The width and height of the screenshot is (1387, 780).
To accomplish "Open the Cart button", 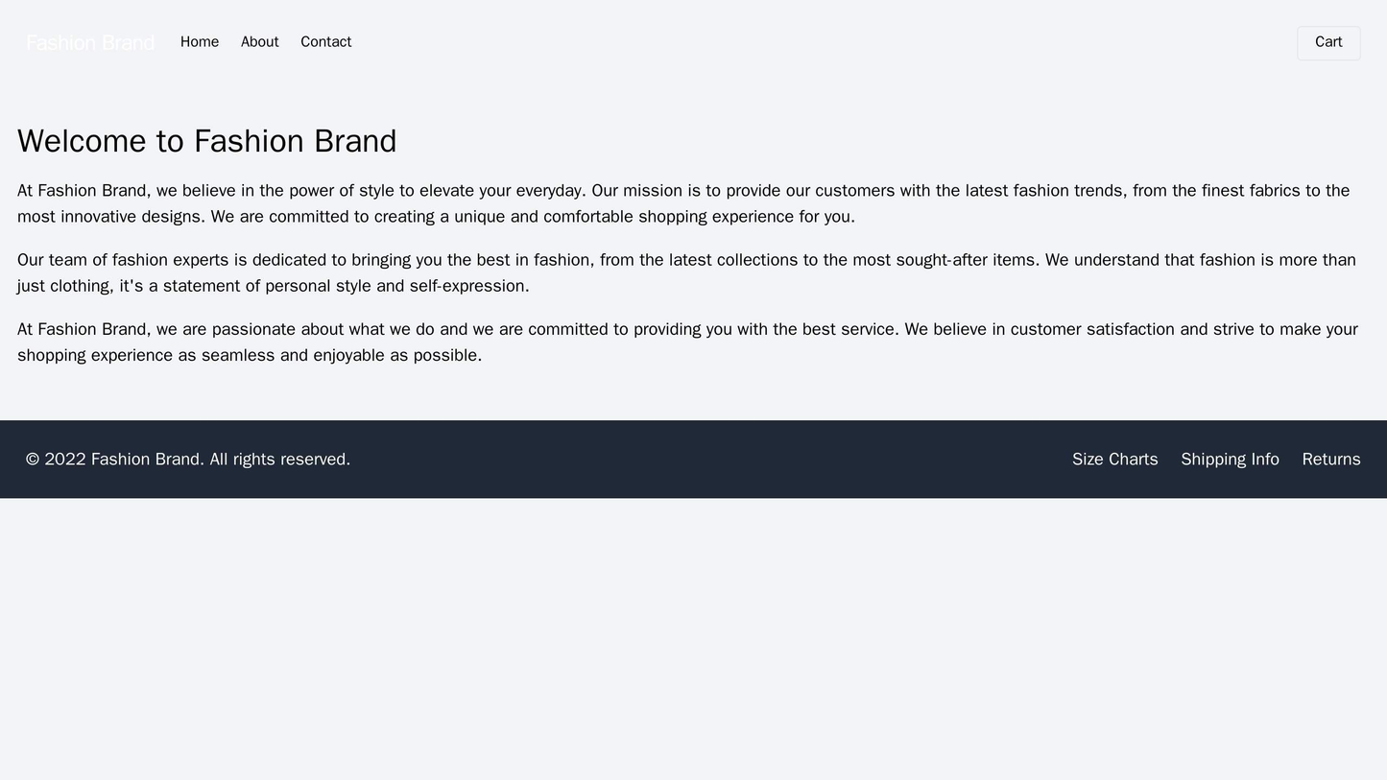I will (x=1328, y=42).
